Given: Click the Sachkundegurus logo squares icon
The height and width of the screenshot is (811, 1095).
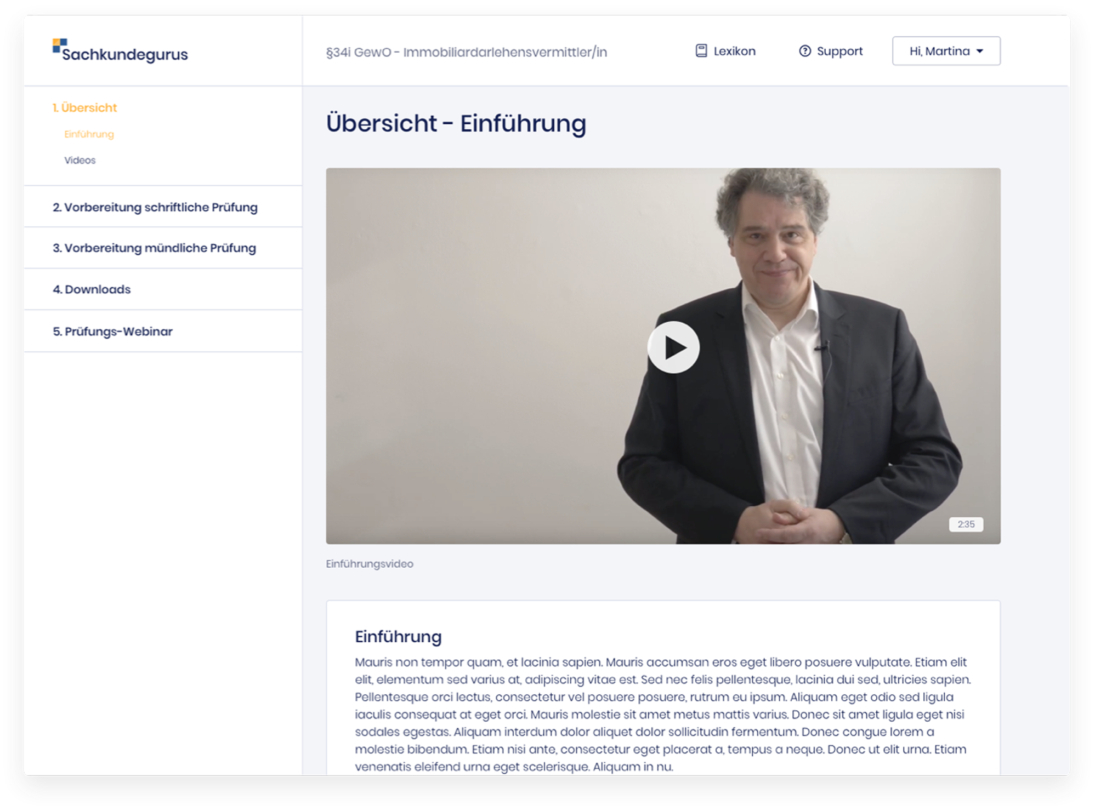Looking at the screenshot, I should point(60,45).
